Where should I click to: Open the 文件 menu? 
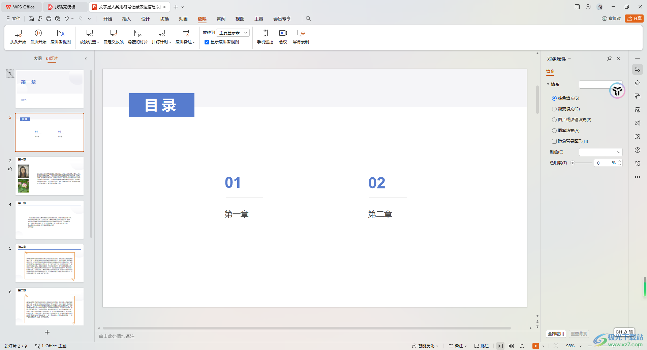click(13, 19)
